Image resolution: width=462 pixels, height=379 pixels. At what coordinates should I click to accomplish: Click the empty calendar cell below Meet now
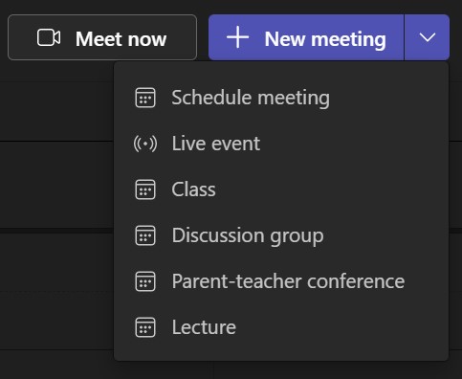[x=56, y=100]
